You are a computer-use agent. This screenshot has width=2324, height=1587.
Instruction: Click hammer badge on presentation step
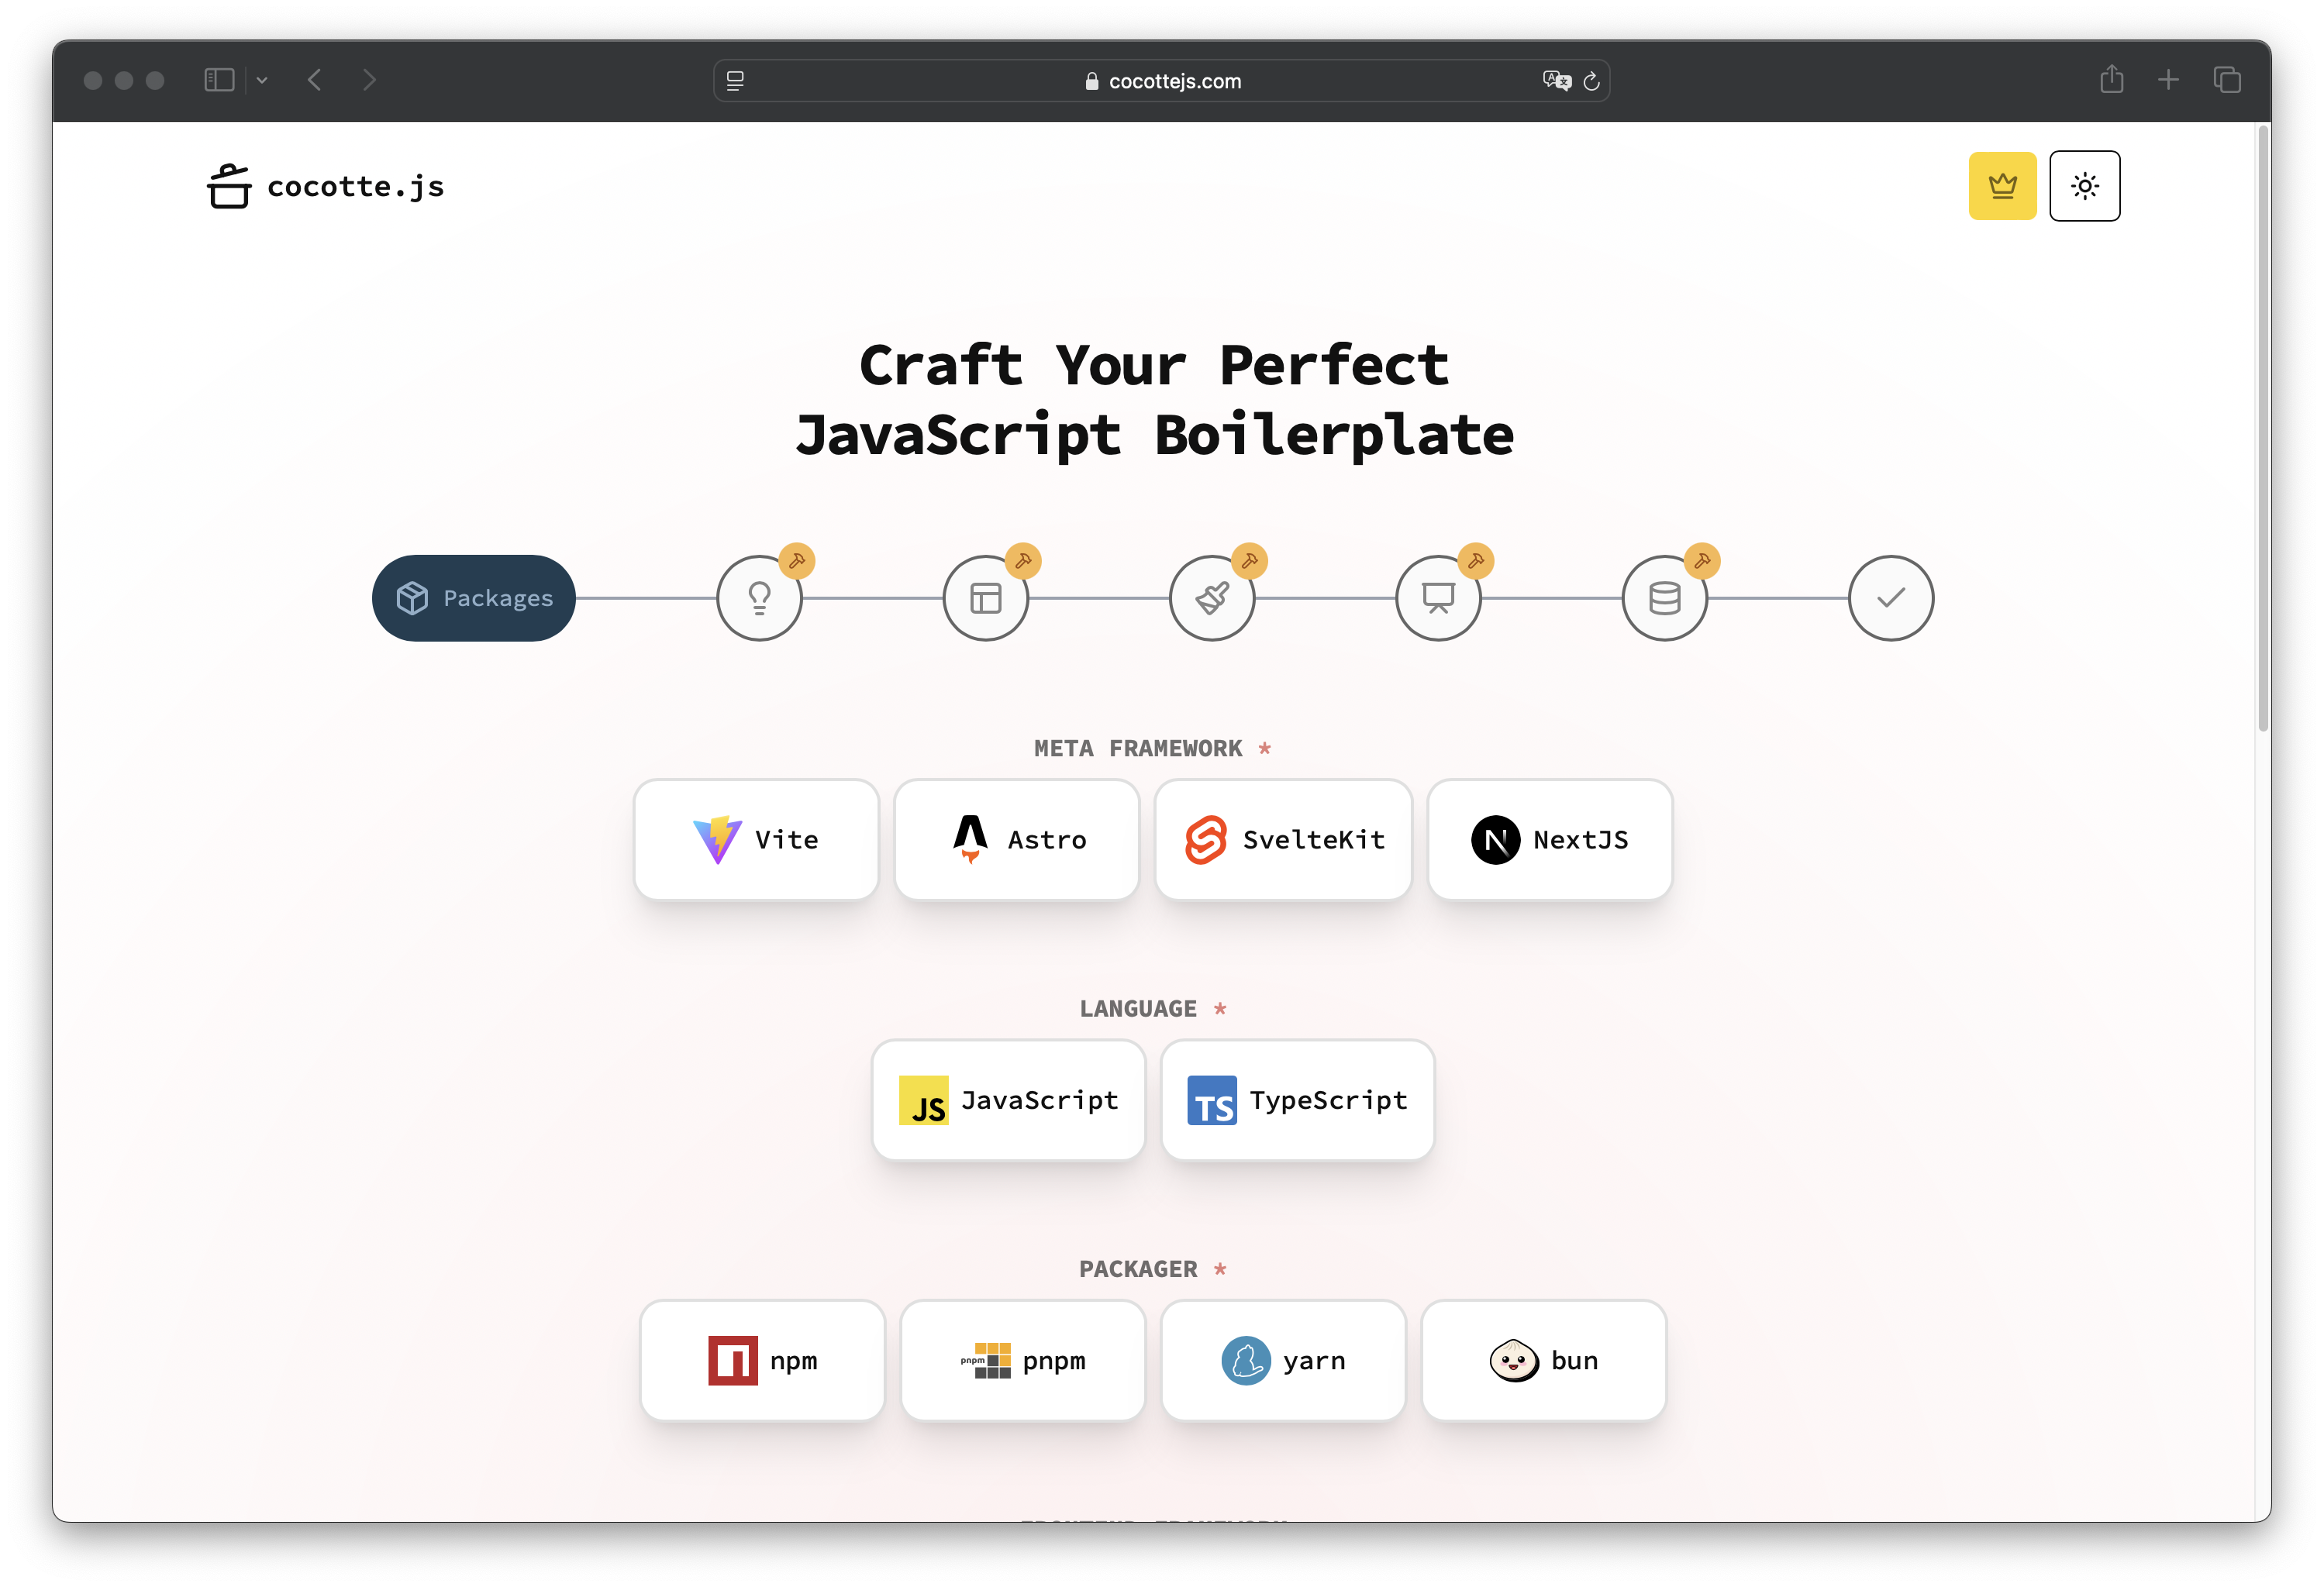pos(1476,561)
